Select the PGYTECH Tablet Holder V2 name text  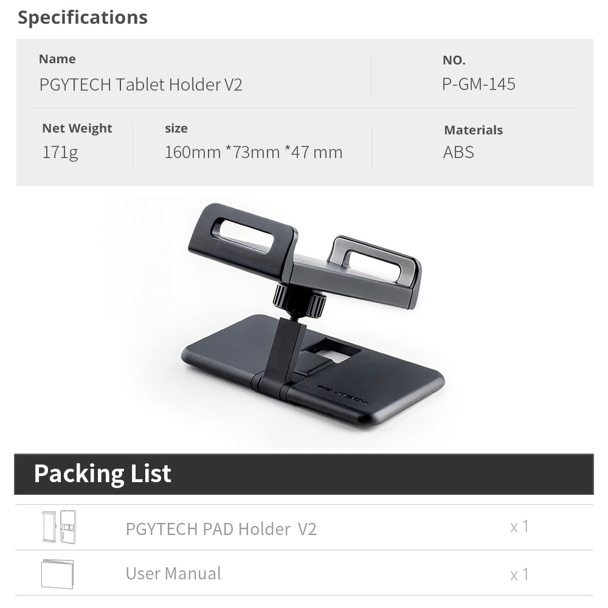tap(140, 85)
